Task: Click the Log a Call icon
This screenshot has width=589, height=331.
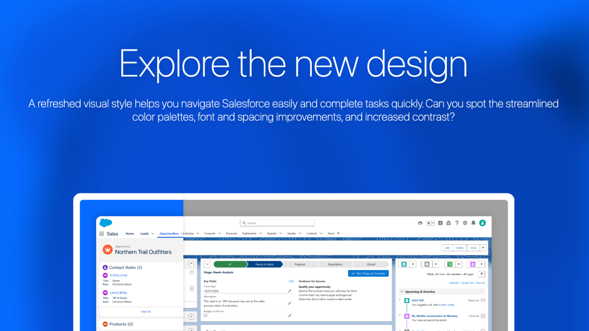Action: click(404, 264)
